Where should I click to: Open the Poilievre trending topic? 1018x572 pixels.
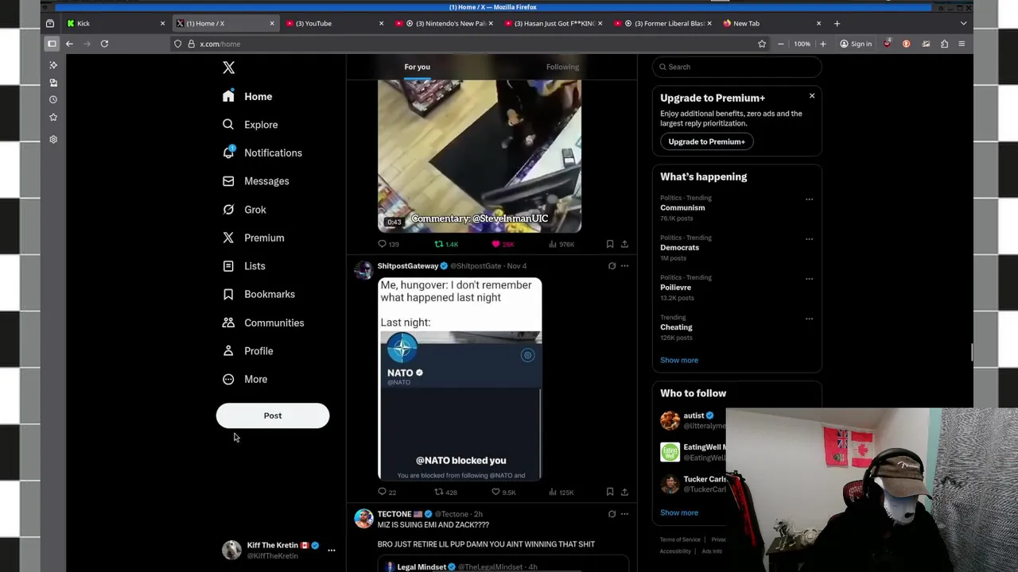(x=676, y=287)
